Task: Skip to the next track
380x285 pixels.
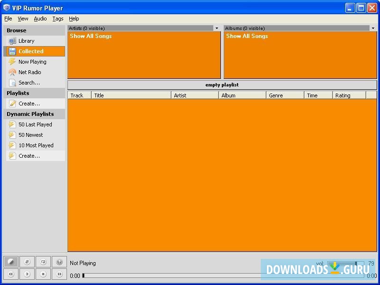Action: coord(59,274)
